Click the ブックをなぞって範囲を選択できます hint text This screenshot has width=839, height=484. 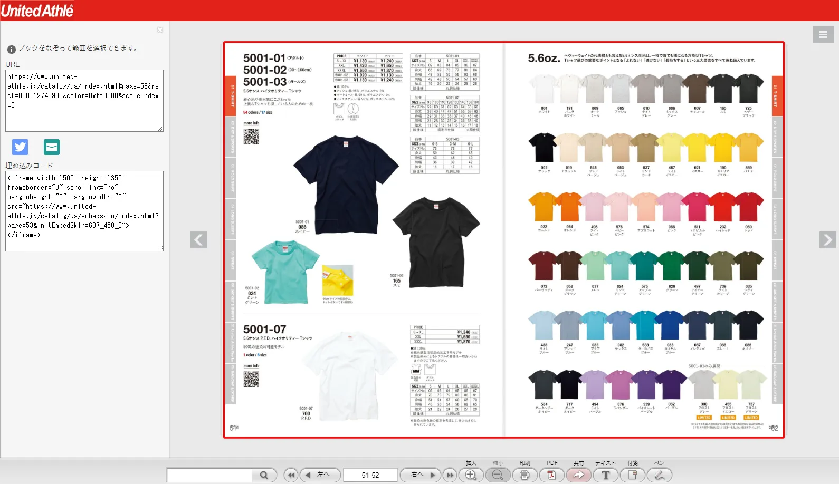[x=79, y=48]
